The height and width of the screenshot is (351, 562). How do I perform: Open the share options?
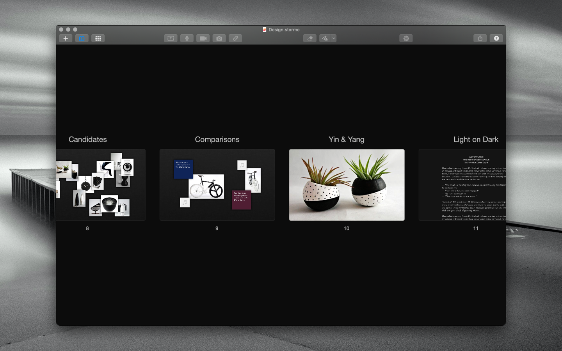tap(480, 38)
